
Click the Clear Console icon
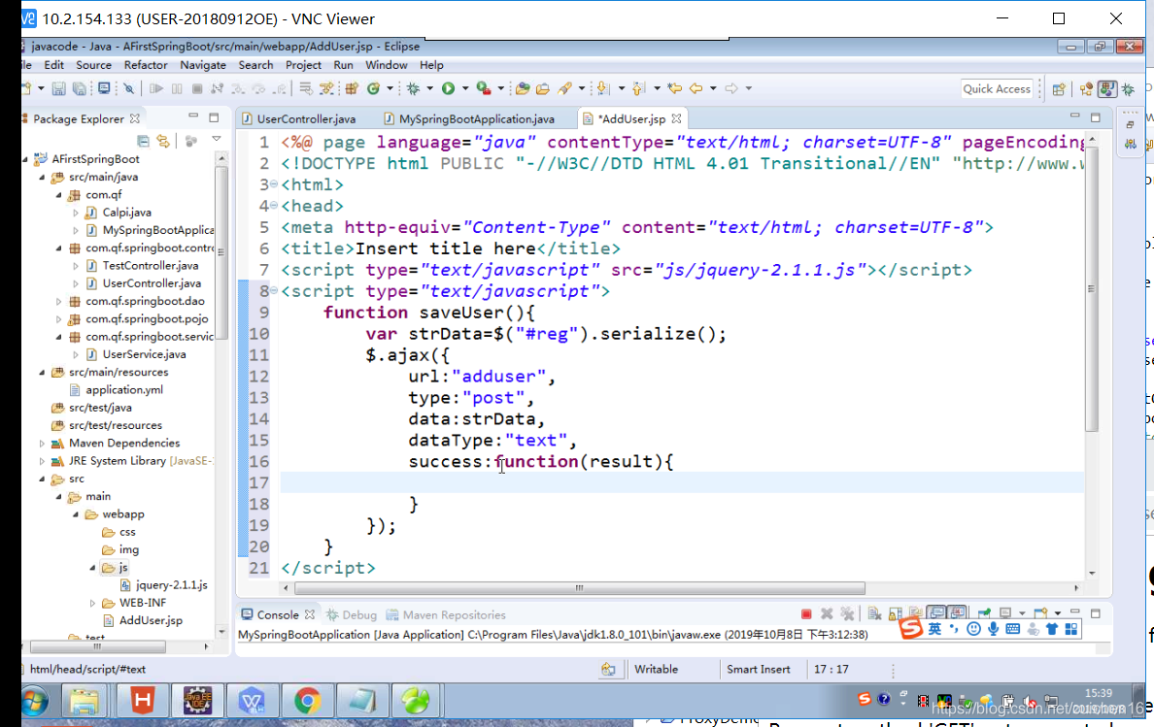coord(874,613)
